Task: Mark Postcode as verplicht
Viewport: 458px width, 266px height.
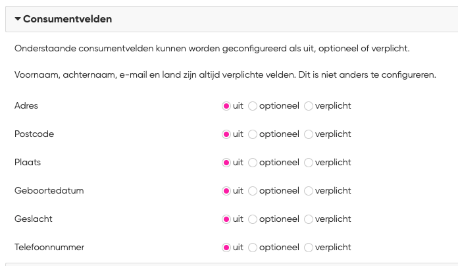Action: click(x=309, y=134)
